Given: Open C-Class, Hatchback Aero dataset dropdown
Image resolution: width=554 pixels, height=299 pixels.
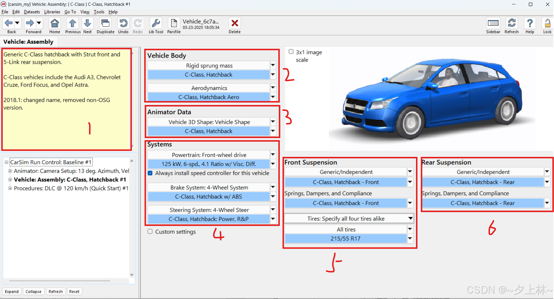Looking at the screenshot, I should point(273,97).
